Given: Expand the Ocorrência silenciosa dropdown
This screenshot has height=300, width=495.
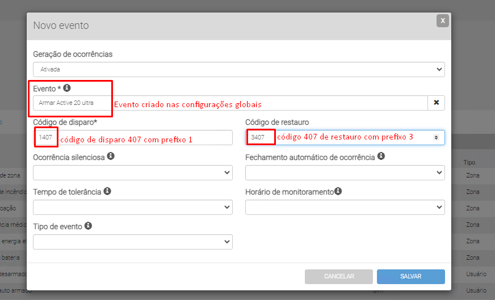Looking at the screenshot, I should (133, 173).
